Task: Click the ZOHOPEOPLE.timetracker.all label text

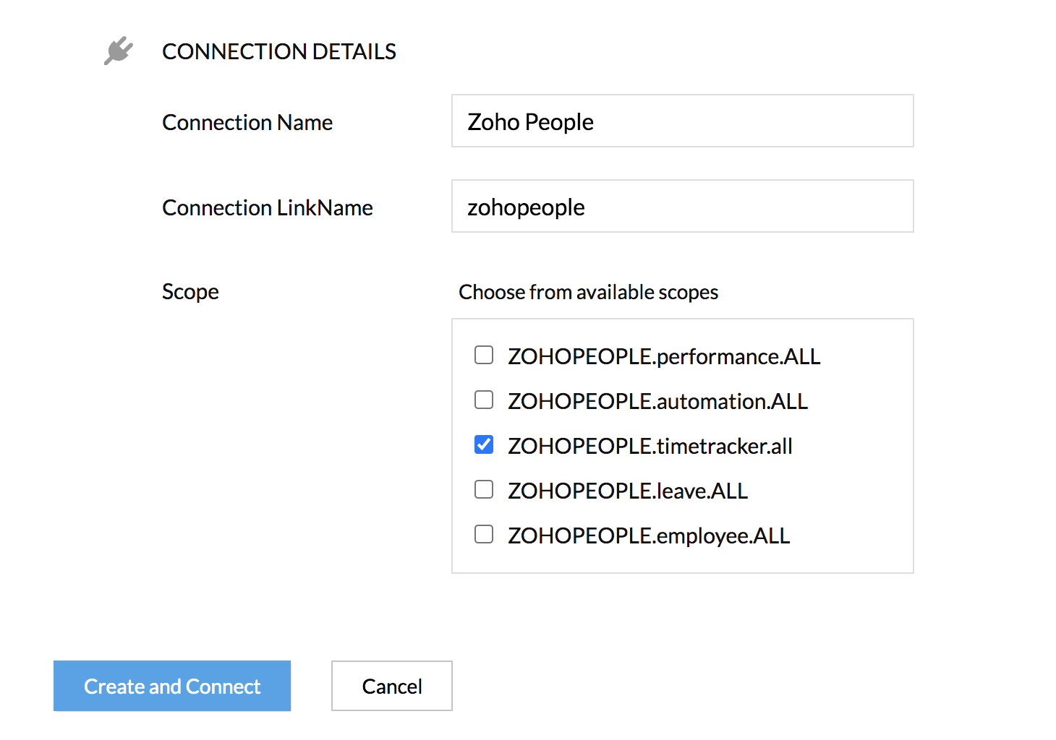Action: tap(650, 446)
